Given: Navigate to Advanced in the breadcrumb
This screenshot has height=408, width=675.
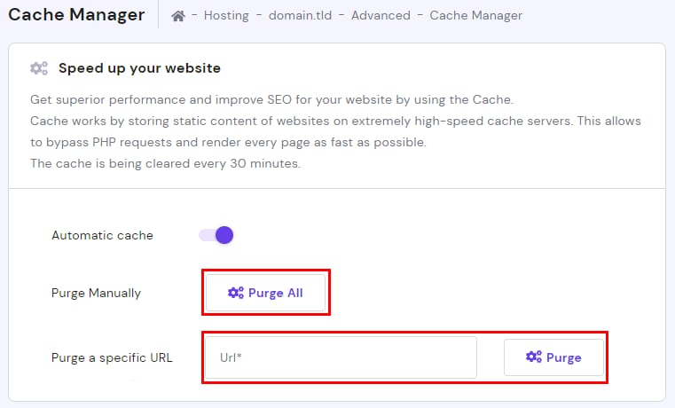Looking at the screenshot, I should (x=379, y=16).
